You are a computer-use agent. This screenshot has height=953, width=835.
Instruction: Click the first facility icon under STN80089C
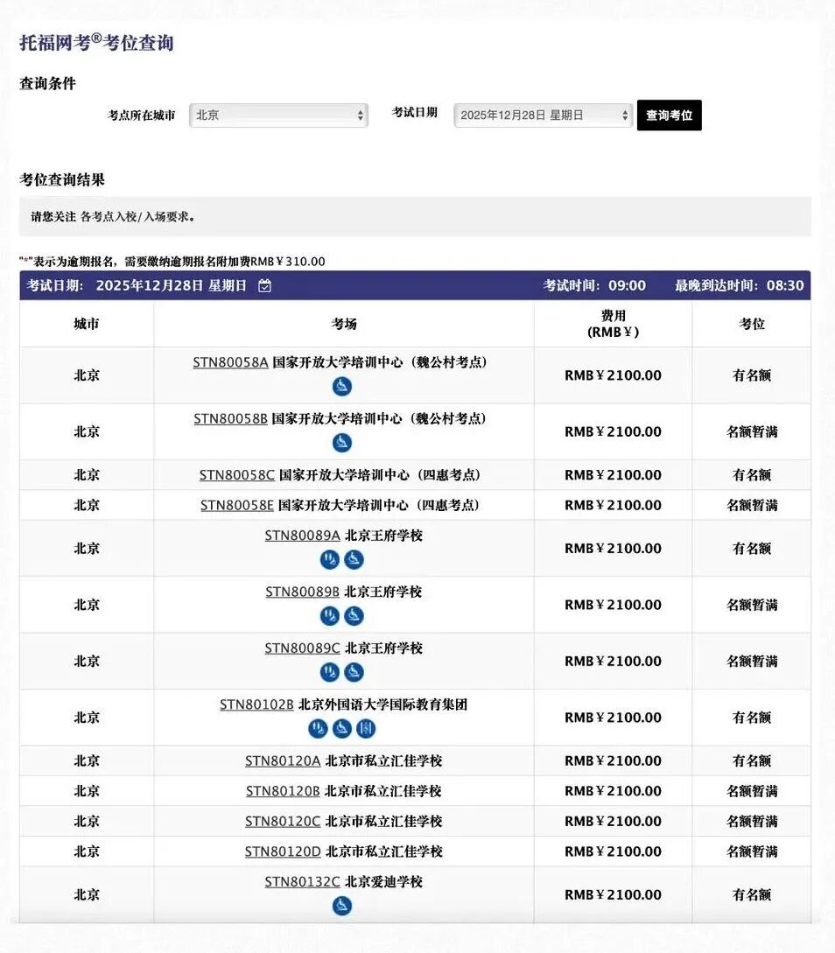[330, 672]
